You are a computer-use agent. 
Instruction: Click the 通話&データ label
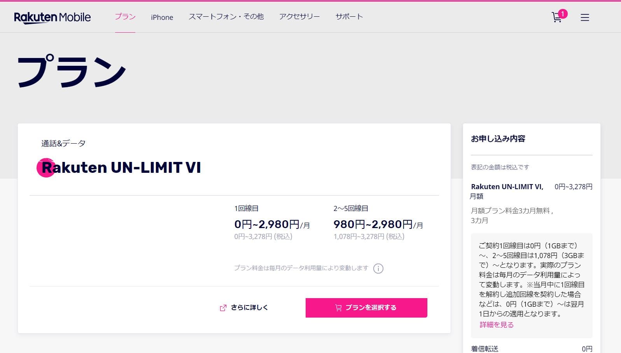click(63, 143)
